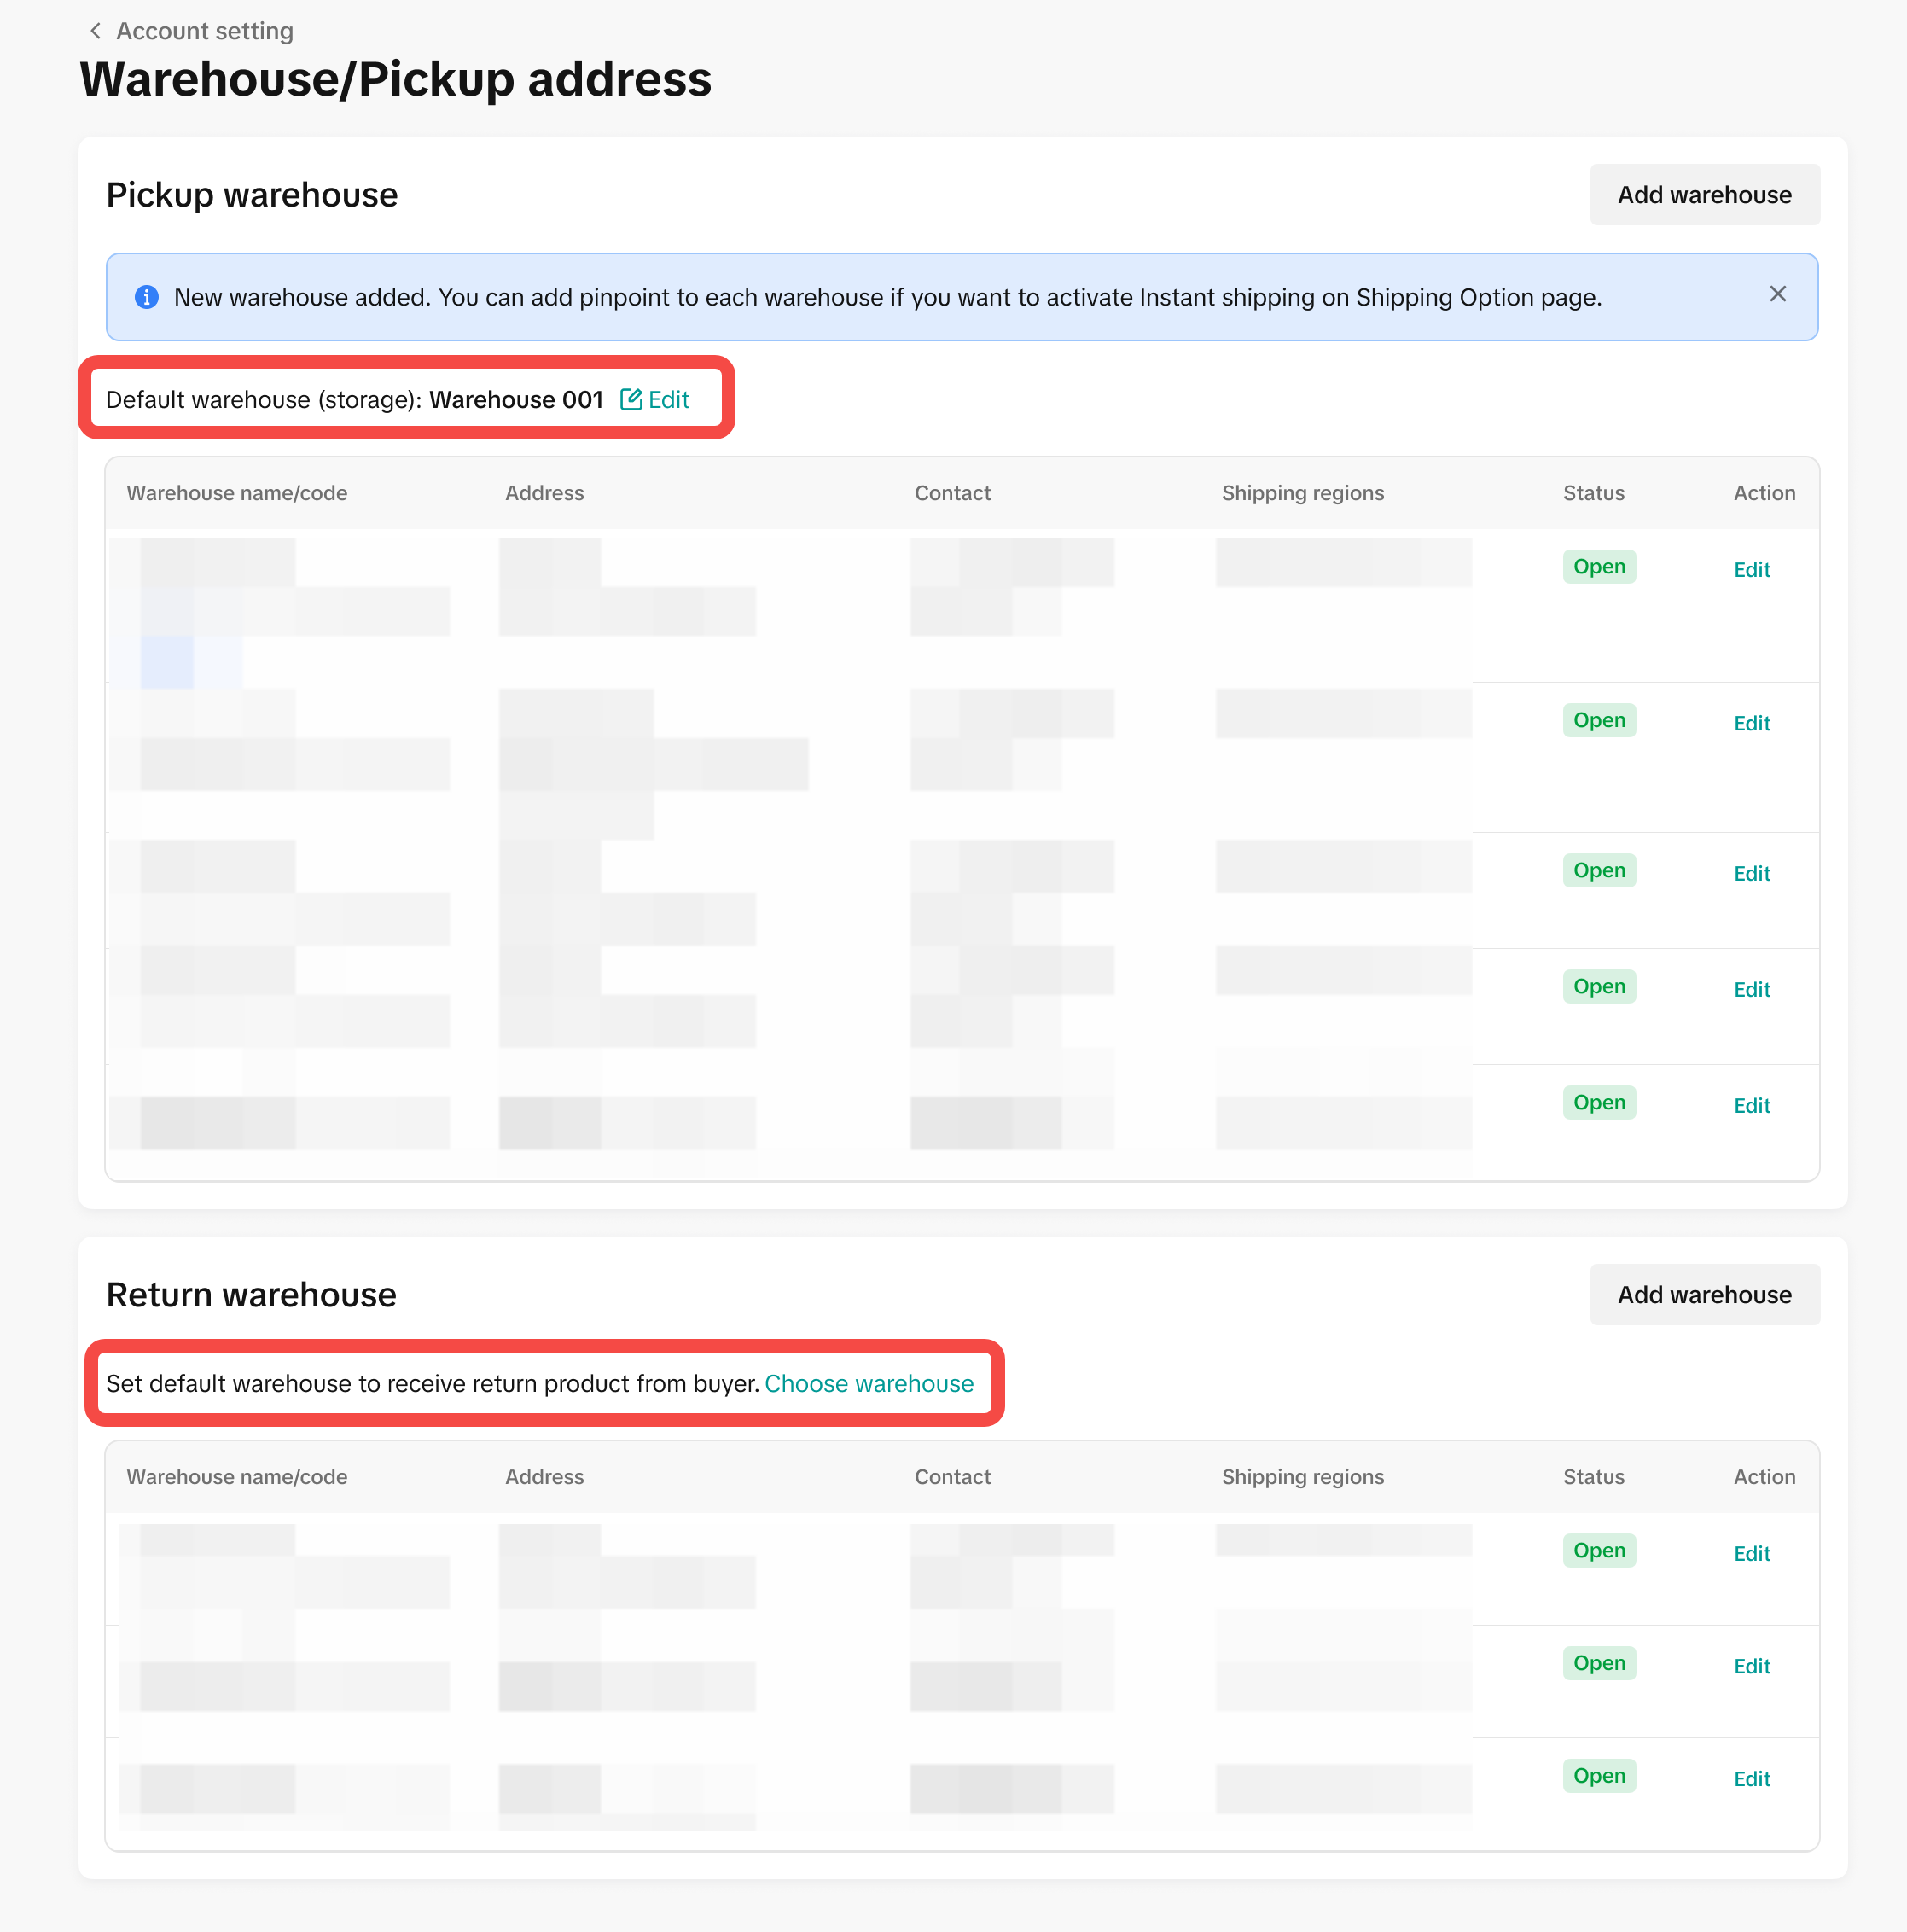Click the blue info icon in the banner

146,297
